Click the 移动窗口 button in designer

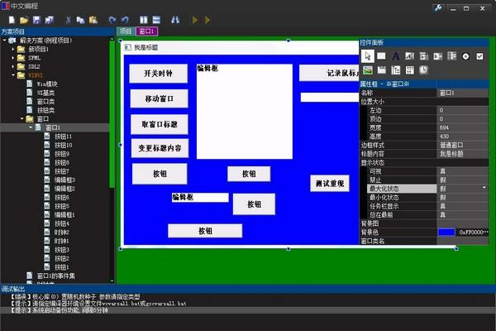pos(159,98)
